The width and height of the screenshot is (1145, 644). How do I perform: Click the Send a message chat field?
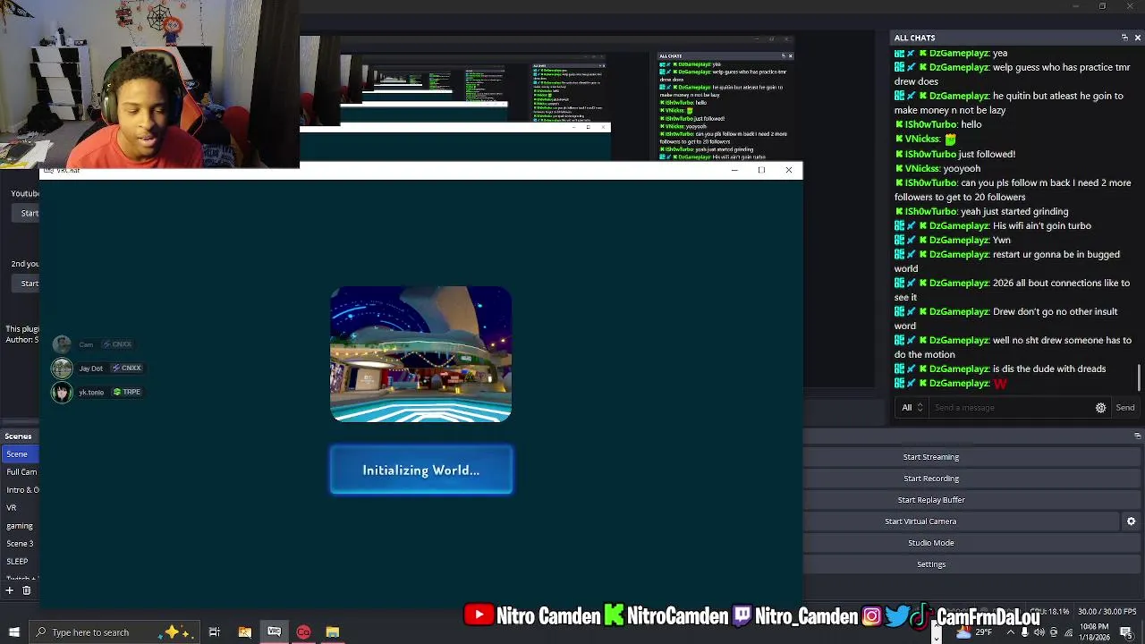[1011, 408]
